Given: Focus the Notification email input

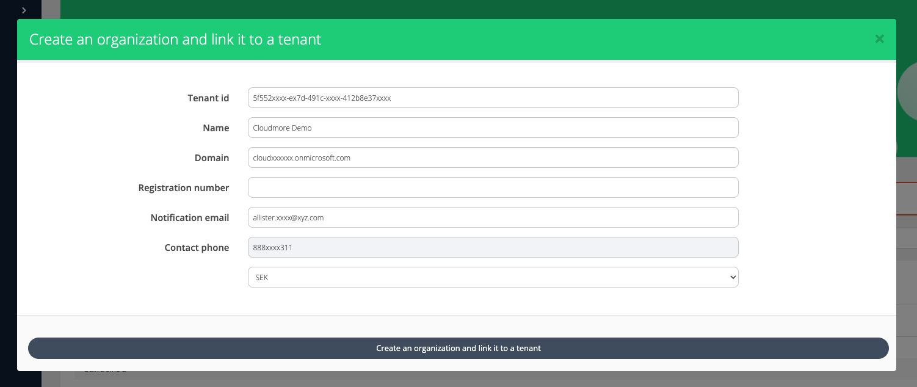Looking at the screenshot, I should (493, 217).
